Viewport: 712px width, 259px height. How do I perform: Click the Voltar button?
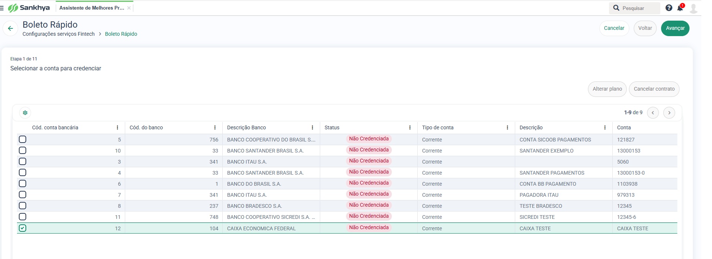coord(645,28)
